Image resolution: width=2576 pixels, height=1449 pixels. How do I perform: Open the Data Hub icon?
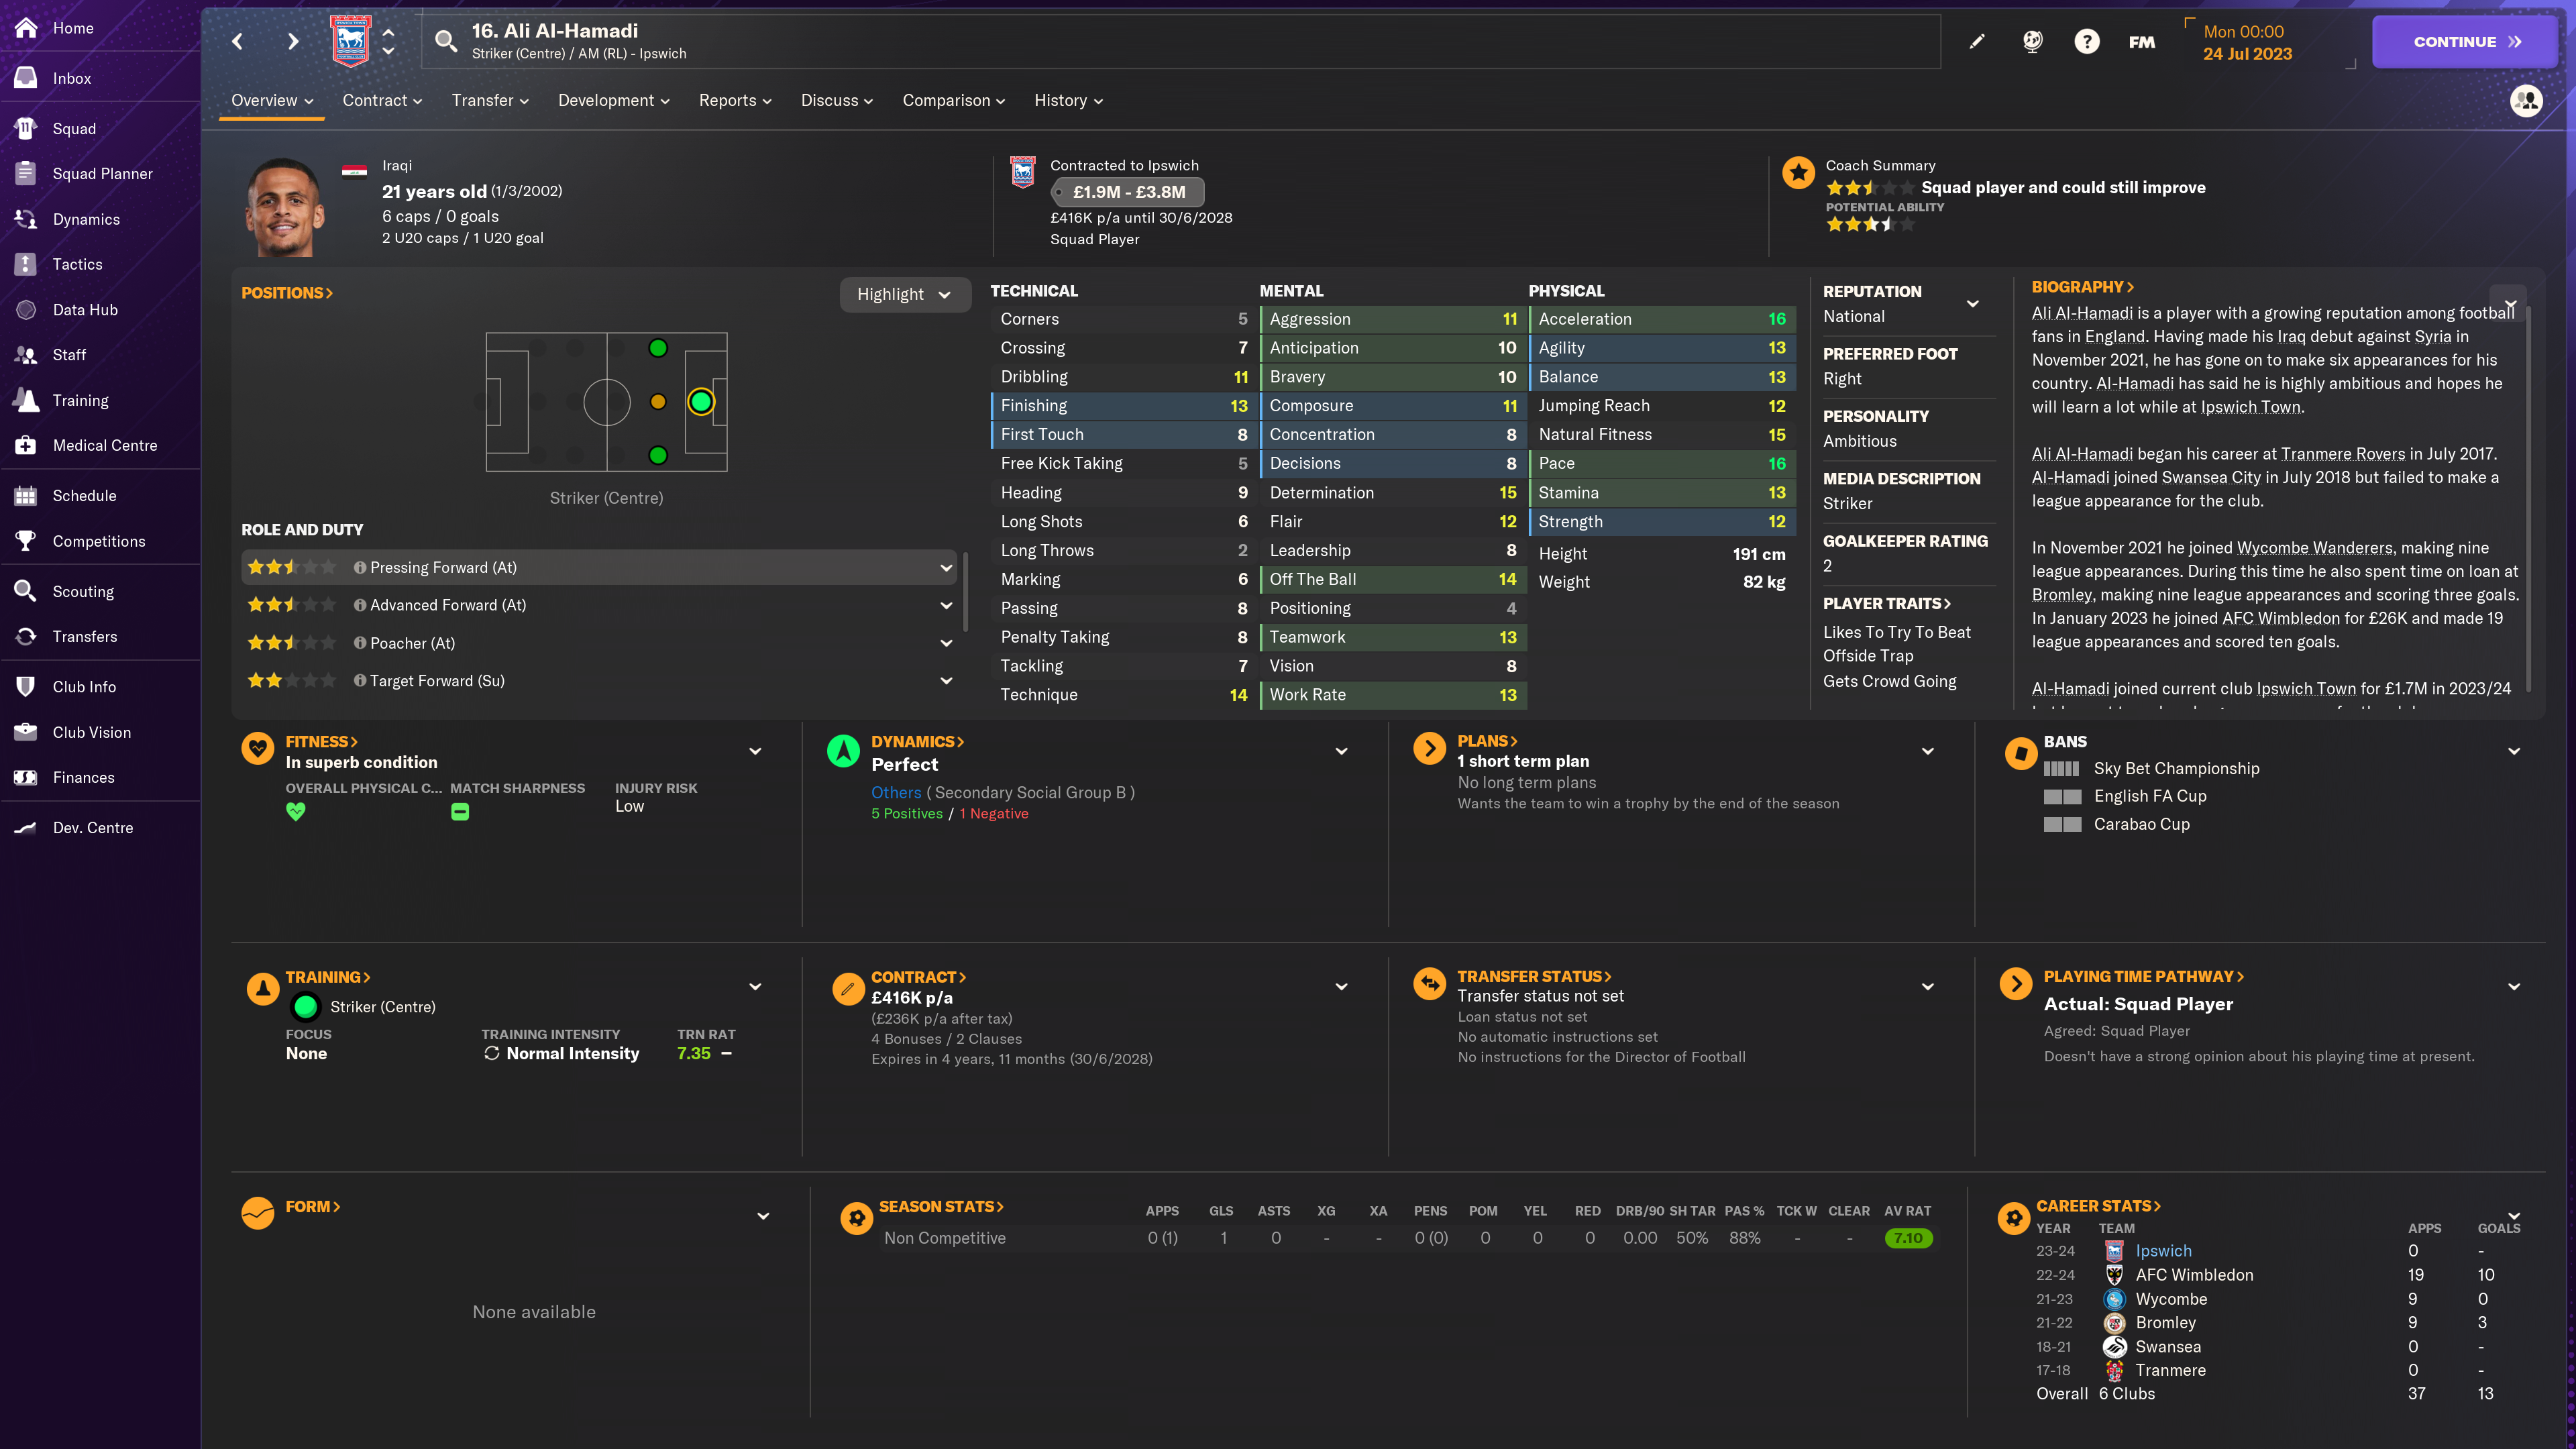pyautogui.click(x=26, y=309)
